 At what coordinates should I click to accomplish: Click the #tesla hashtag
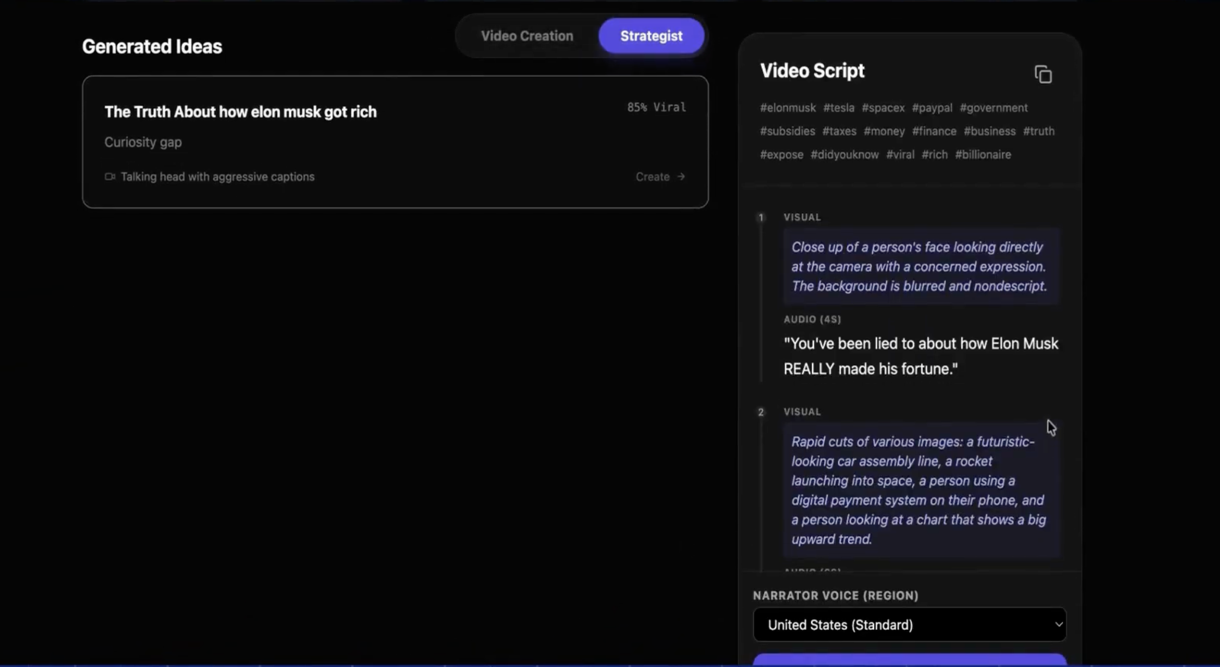[838, 108]
